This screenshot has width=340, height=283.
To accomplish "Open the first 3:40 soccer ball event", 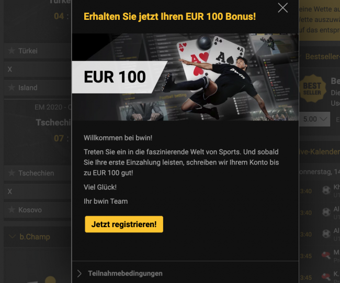I will coord(326,191).
